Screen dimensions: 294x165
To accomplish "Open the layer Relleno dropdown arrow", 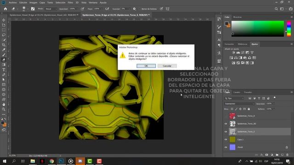I will [274, 109].
